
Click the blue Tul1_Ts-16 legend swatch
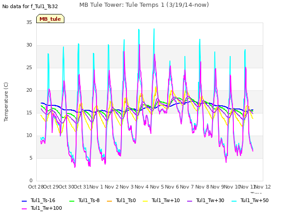tap(24, 201)
